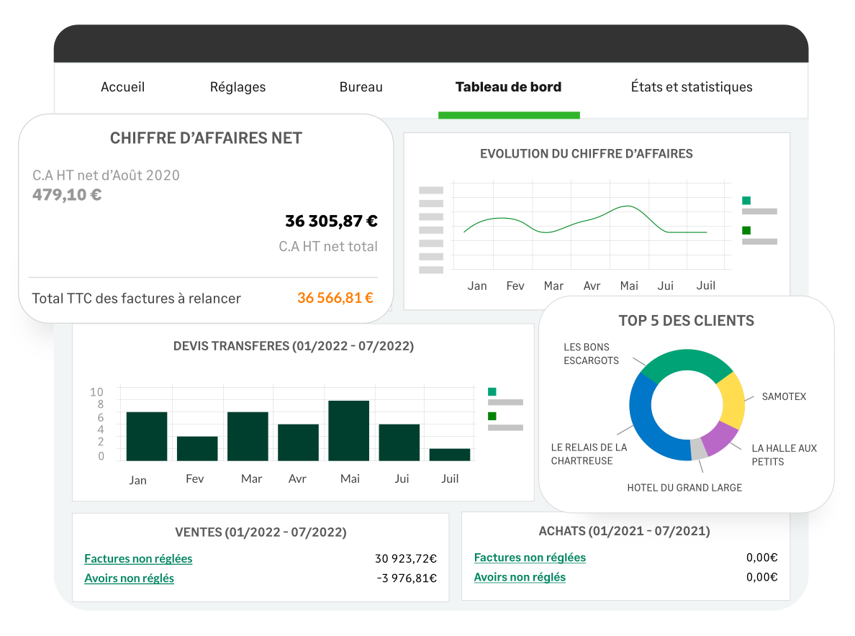Go to États et statistiques tab
Image resolution: width=855 pixels, height=636 pixels.
coord(692,87)
